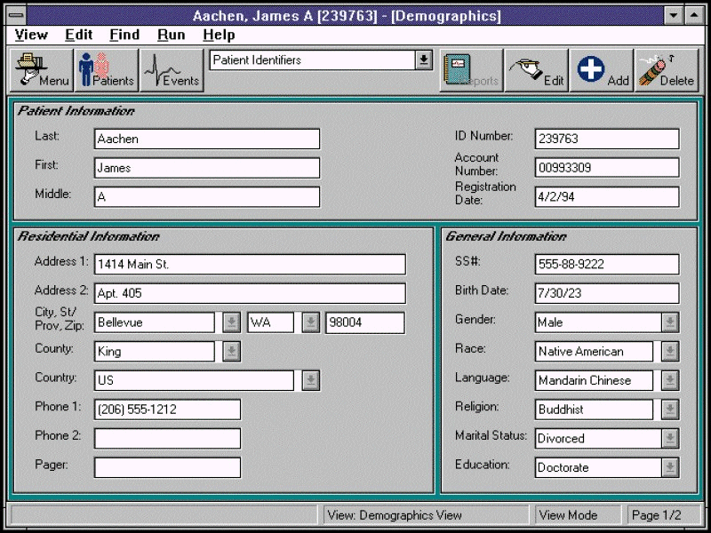Click the Reports toolbar icon
Image resolution: width=711 pixels, height=533 pixels.
click(471, 70)
